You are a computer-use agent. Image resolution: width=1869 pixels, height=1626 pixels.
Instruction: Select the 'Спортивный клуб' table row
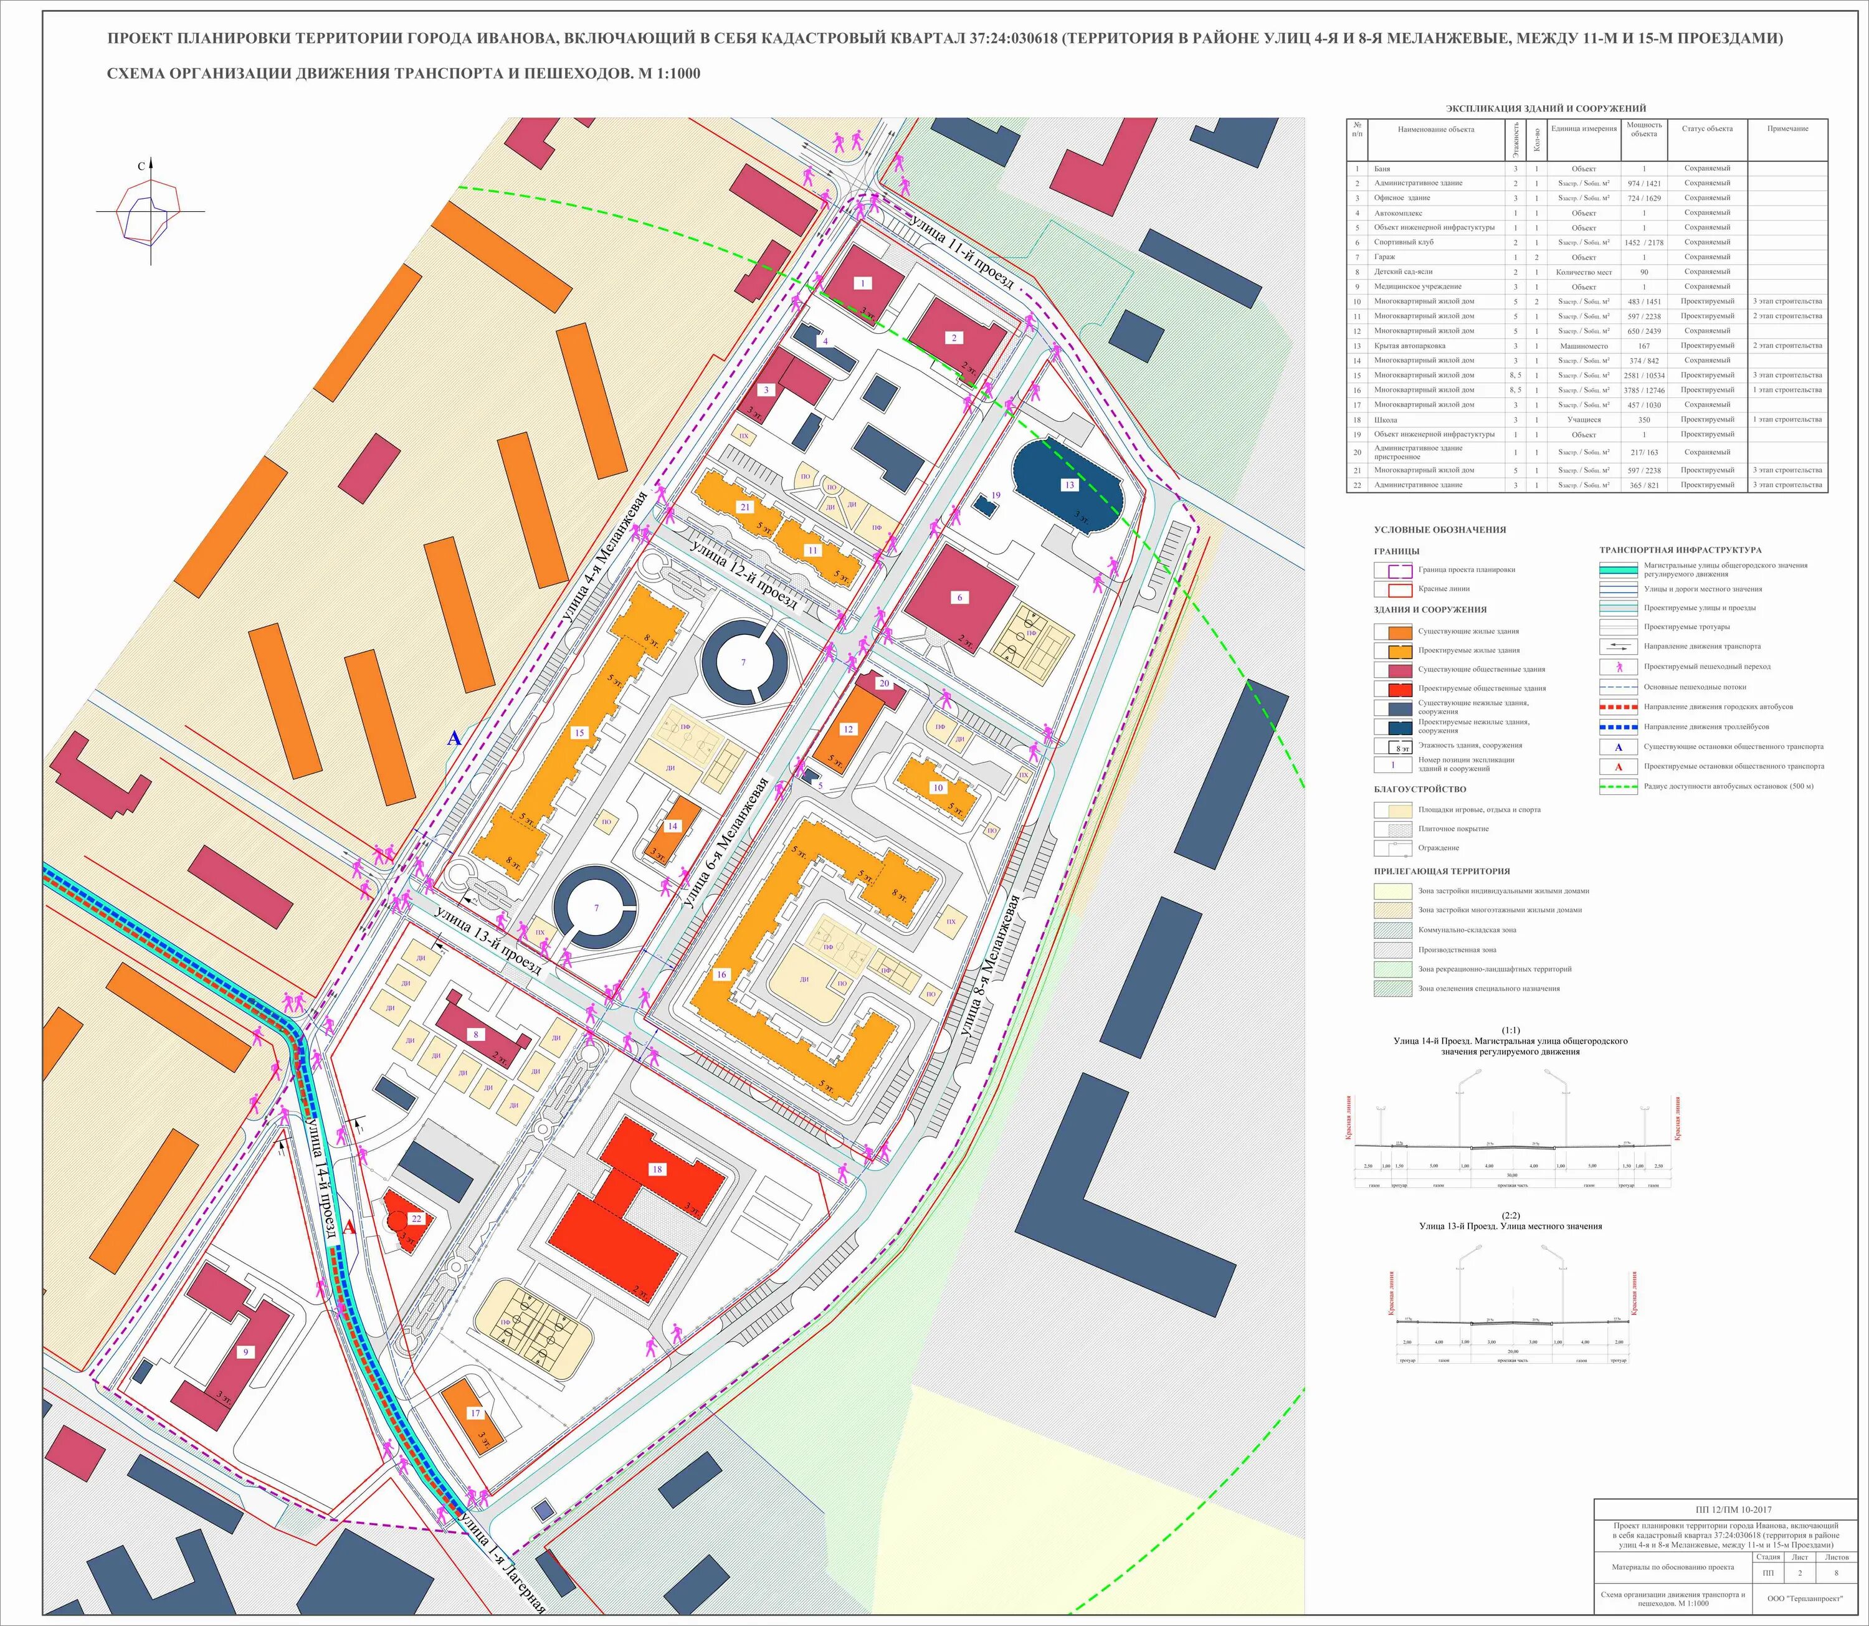(1587, 242)
